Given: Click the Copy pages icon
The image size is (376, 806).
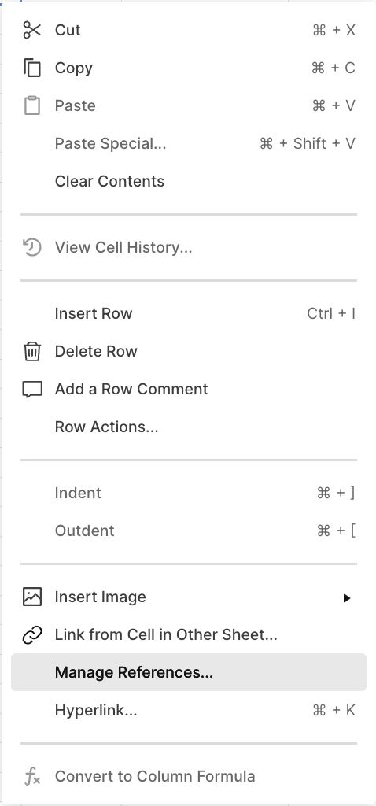Looking at the screenshot, I should coord(31,68).
